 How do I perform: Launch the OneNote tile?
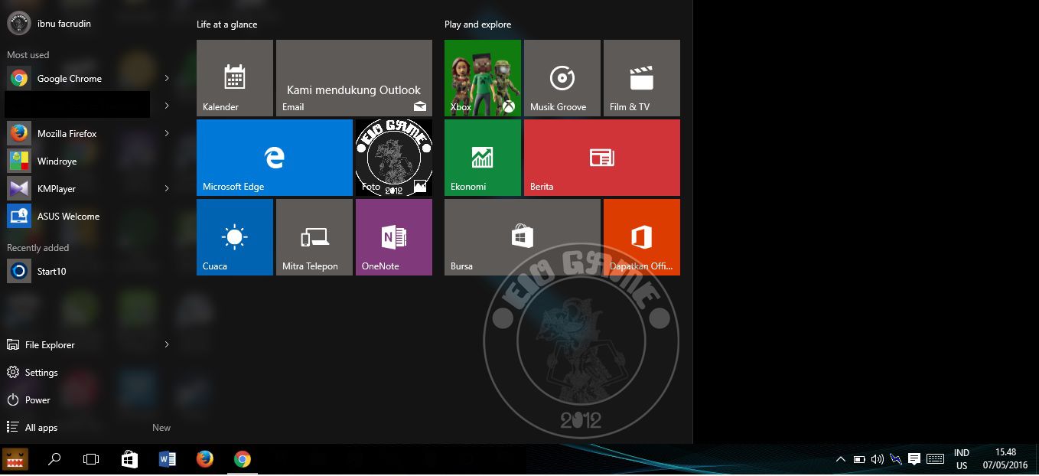point(394,237)
